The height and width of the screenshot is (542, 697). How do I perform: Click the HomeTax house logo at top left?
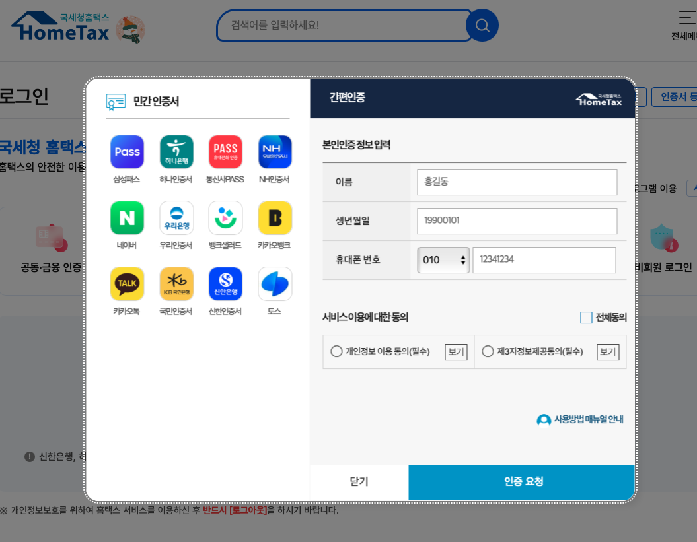[60, 26]
